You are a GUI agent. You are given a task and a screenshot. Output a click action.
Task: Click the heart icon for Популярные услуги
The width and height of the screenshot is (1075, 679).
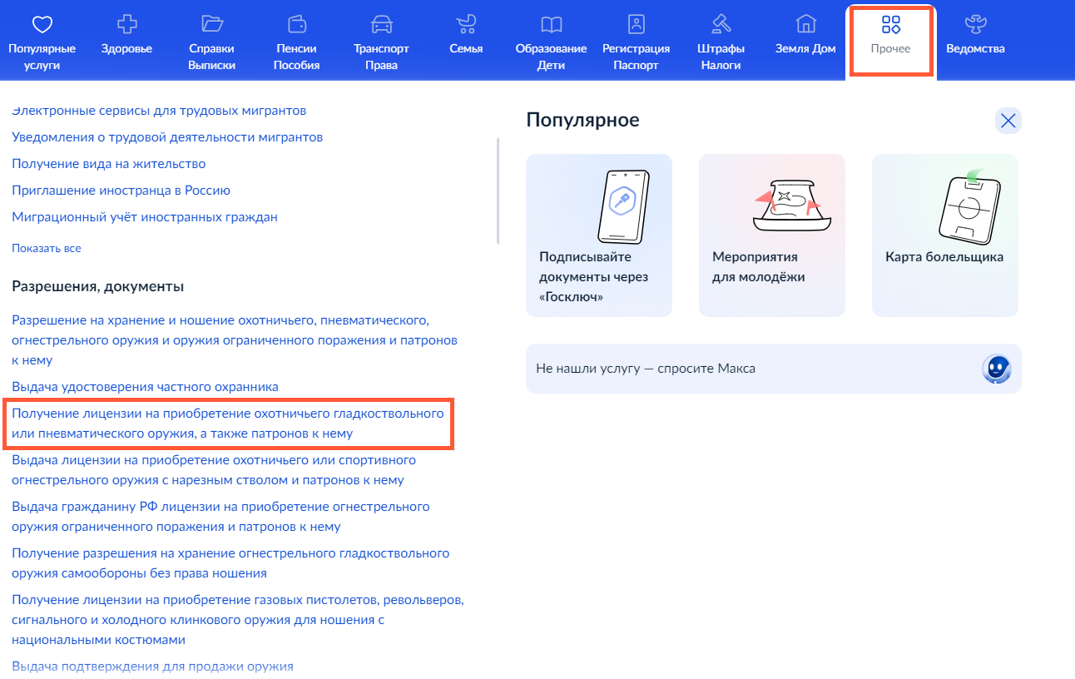42,24
